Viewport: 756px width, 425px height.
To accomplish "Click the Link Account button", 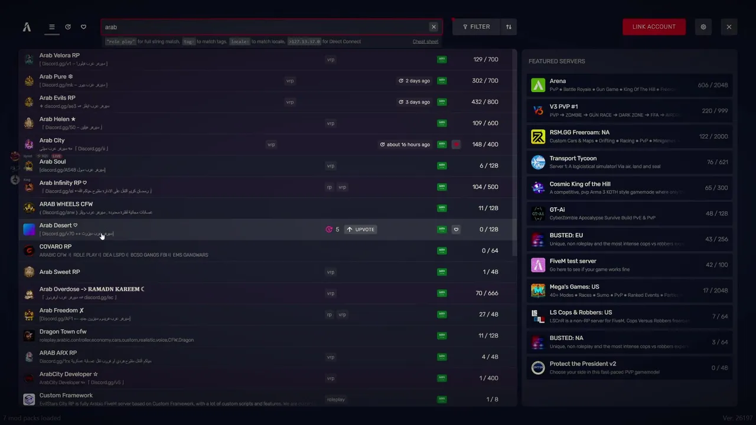I will click(x=654, y=27).
